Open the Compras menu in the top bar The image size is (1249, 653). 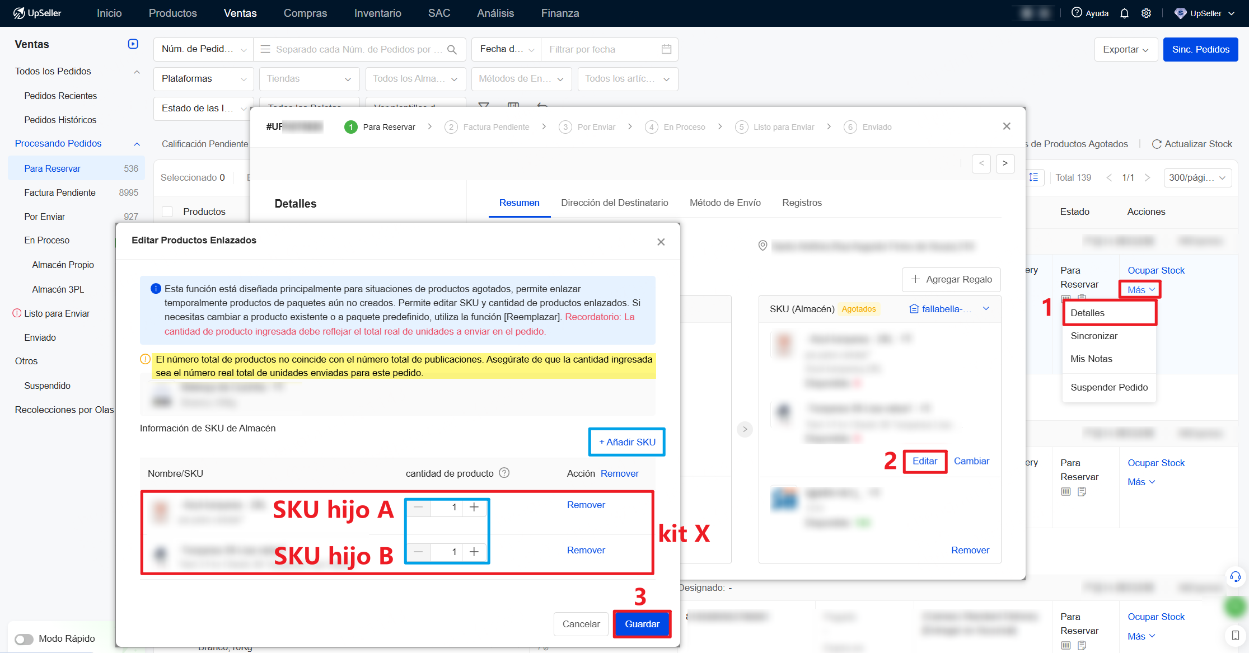(305, 13)
